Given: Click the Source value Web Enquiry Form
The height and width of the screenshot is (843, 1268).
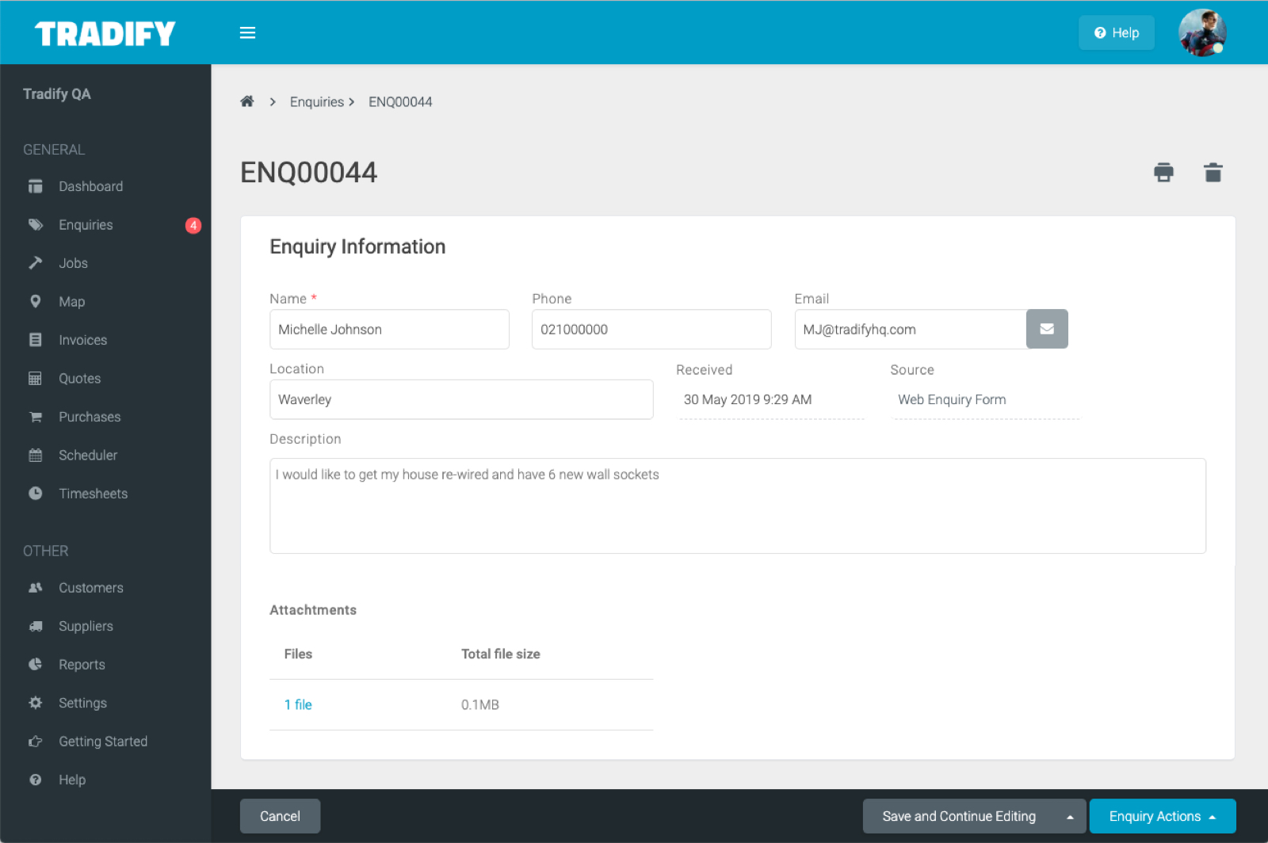Looking at the screenshot, I should (x=952, y=399).
